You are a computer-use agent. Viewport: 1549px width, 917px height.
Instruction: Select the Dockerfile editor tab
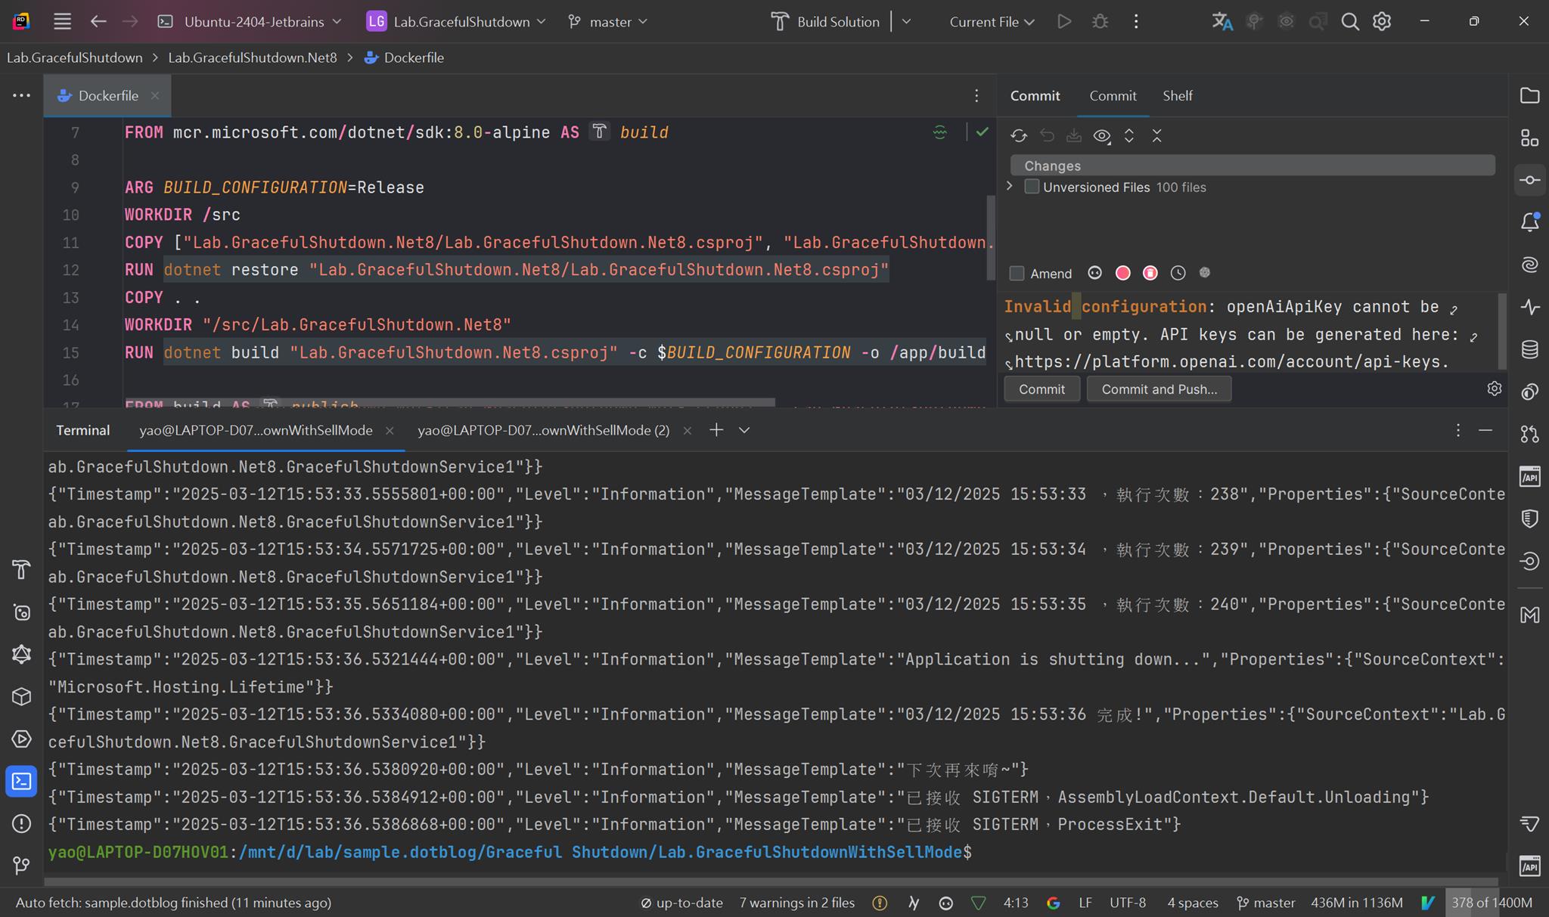point(108,96)
